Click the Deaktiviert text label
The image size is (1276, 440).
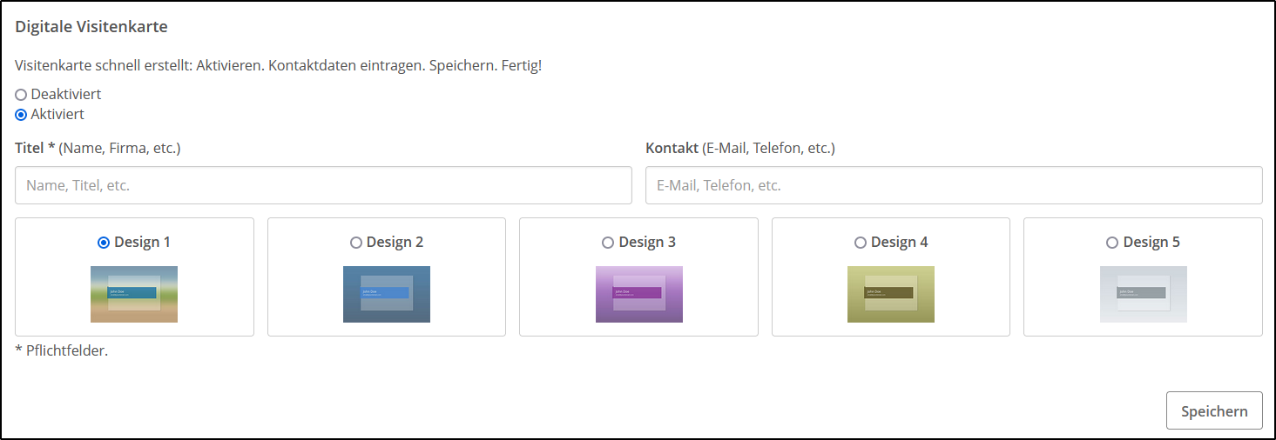coord(66,94)
